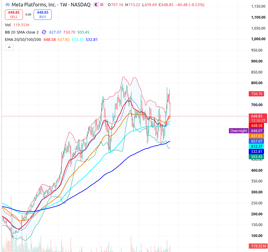The height and width of the screenshot is (252, 268).
Task: Click the red 648.58 EMA 20 price tag
Action: (256, 126)
